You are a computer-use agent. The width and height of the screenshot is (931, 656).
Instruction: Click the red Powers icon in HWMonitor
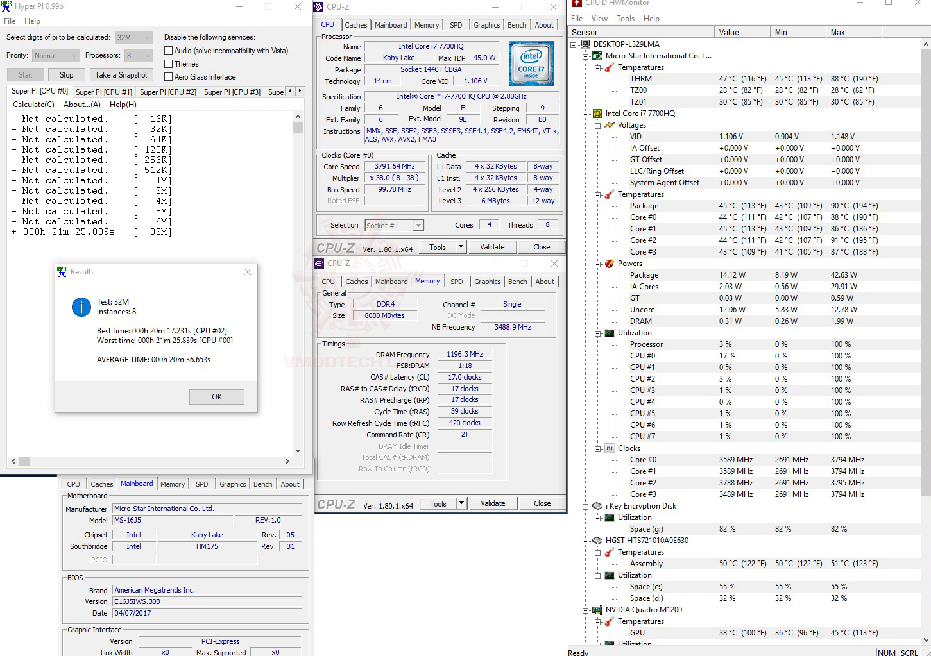tap(610, 263)
